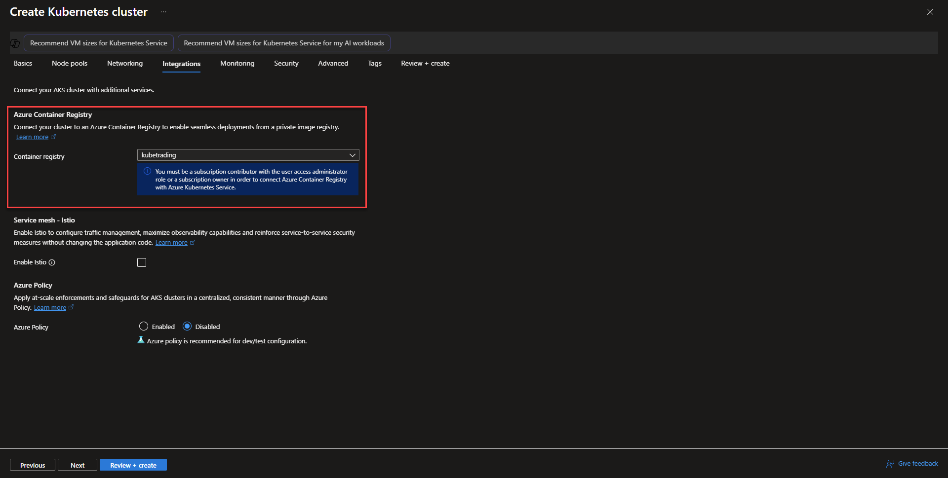The height and width of the screenshot is (478, 948).
Task: Click external link icon after Azure Policy Learn more
Action: (x=71, y=307)
